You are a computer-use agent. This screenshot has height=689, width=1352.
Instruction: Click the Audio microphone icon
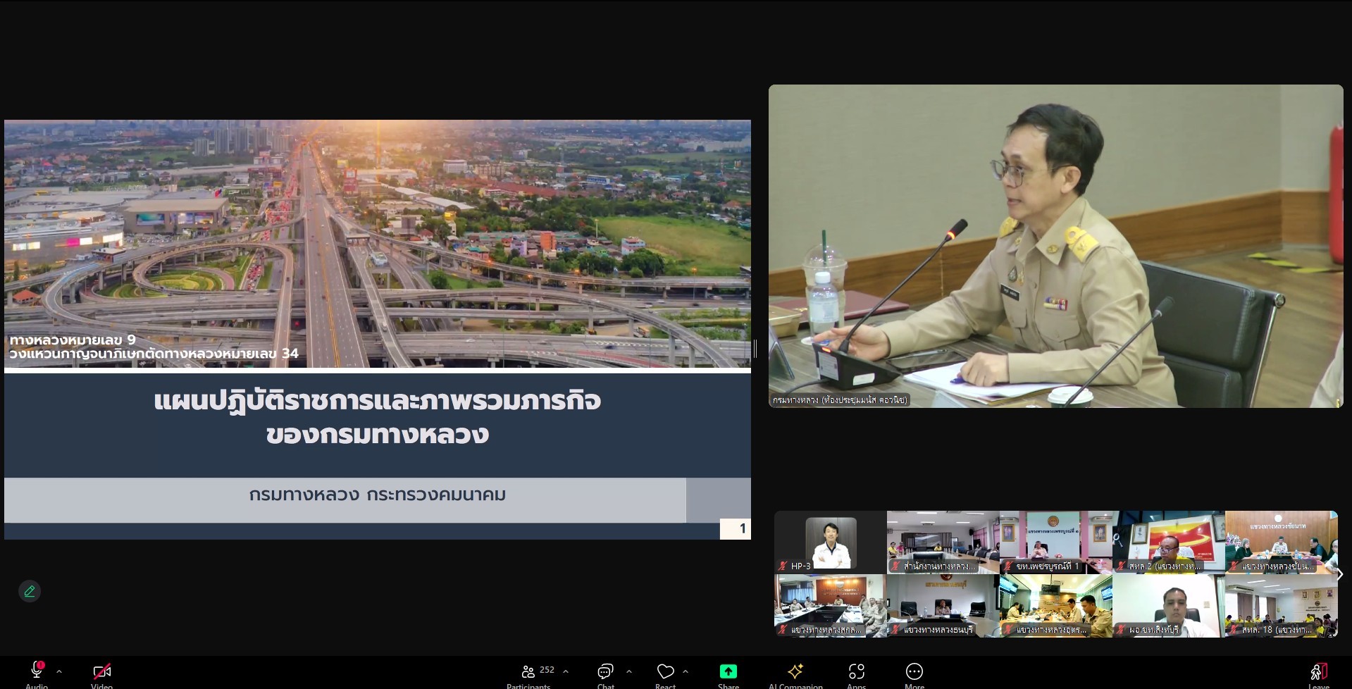pyautogui.click(x=37, y=671)
